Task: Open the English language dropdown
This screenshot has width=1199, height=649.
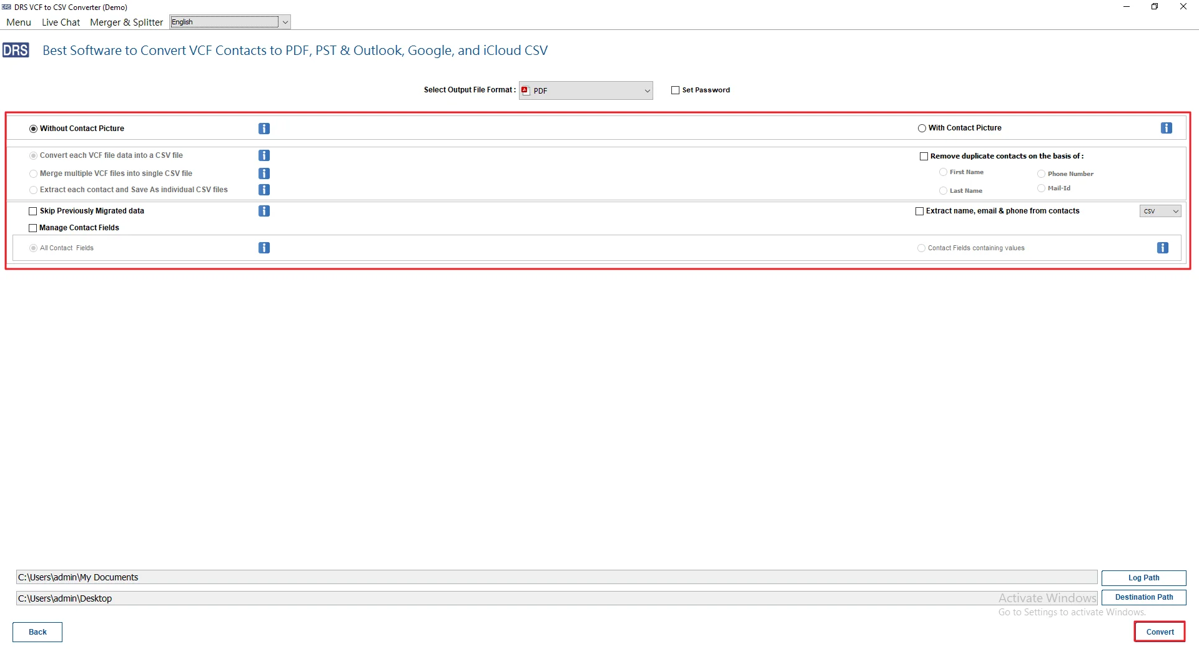Action: click(x=230, y=22)
